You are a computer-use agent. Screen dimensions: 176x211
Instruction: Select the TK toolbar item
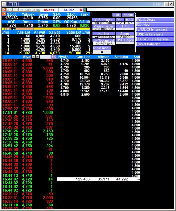pos(21,10)
